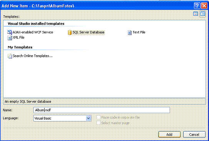This screenshot has width=209, height=141.
Task: Click the Add button
Action: coord(169,134)
